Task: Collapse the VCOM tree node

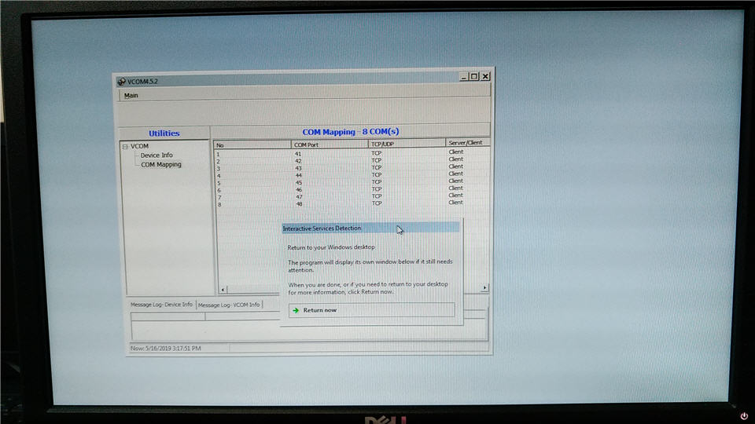Action: (x=125, y=146)
